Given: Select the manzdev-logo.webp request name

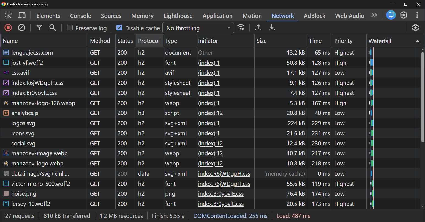Looking at the screenshot, I should pyautogui.click(x=37, y=164).
